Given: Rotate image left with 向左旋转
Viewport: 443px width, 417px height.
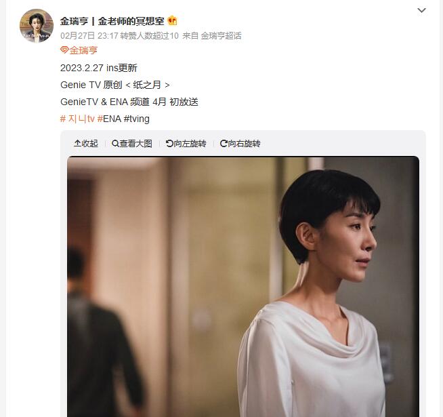Looking at the screenshot, I should coord(186,144).
